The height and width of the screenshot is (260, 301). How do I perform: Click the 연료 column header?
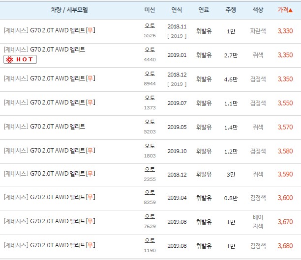click(204, 10)
